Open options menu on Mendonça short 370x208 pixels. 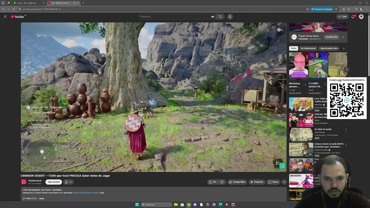[x=305, y=85]
